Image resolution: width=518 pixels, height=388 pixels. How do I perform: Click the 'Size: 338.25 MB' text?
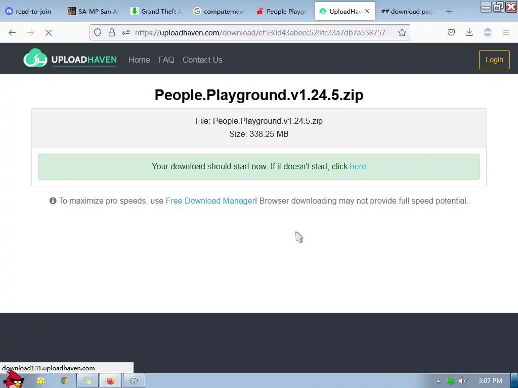(259, 134)
